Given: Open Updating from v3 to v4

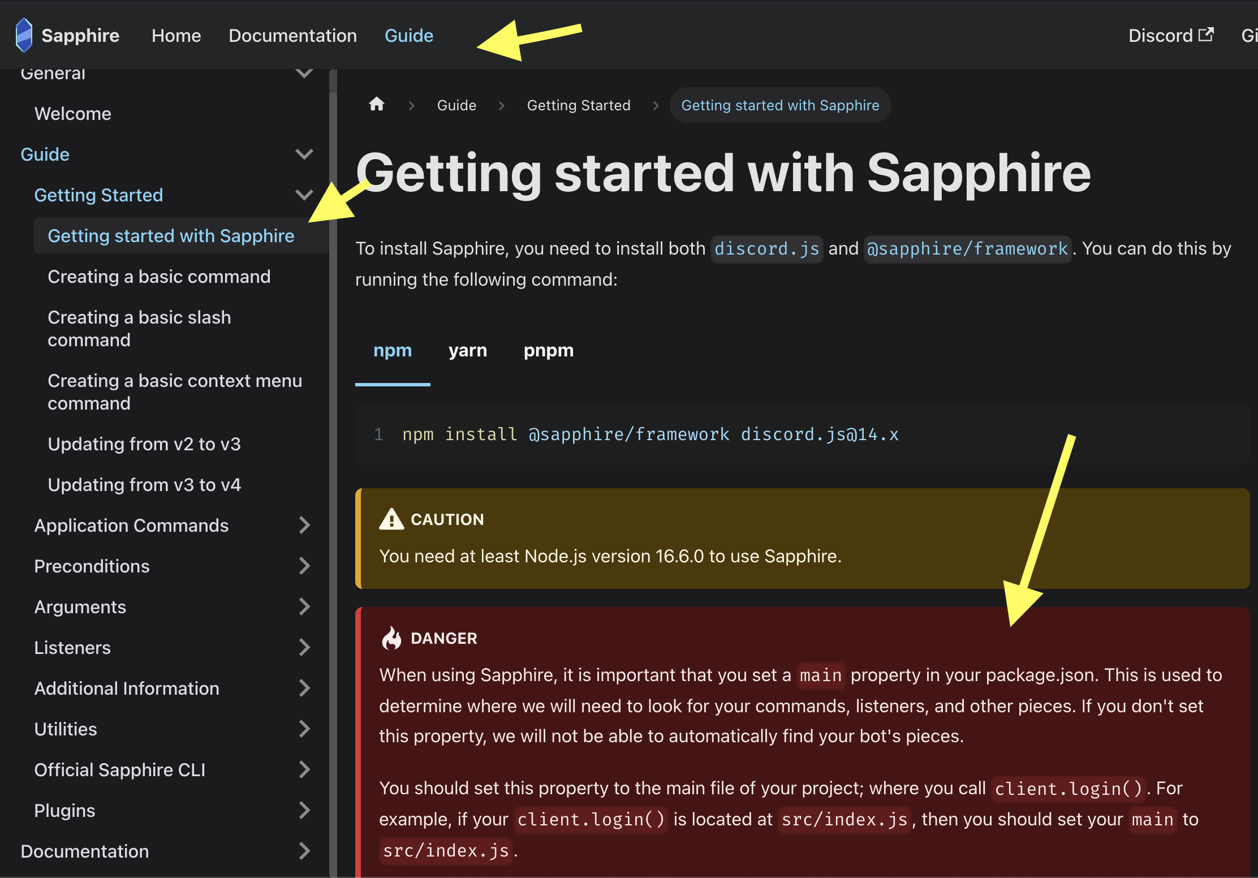Looking at the screenshot, I should (x=144, y=485).
